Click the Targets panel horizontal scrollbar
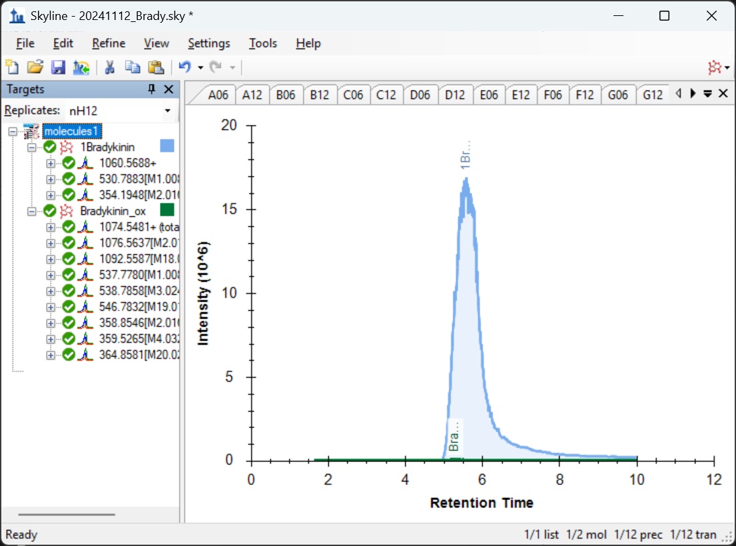The height and width of the screenshot is (546, 736). [67, 514]
